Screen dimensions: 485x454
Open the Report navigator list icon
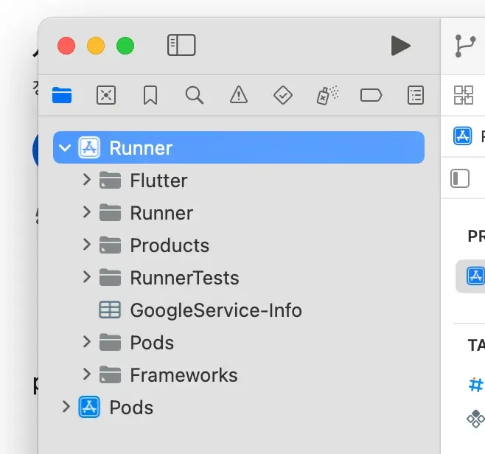pos(416,95)
